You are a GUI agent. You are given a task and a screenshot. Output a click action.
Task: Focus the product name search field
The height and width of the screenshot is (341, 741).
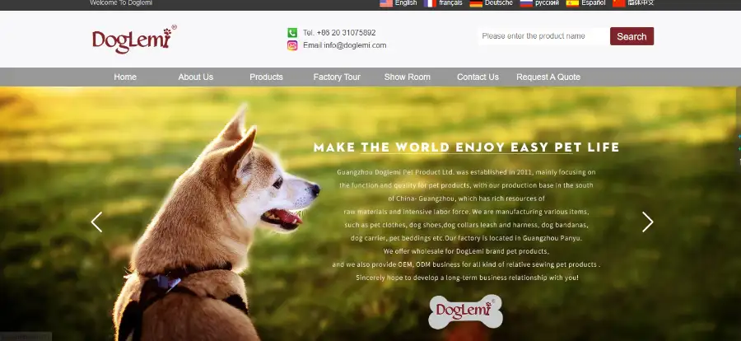543,36
